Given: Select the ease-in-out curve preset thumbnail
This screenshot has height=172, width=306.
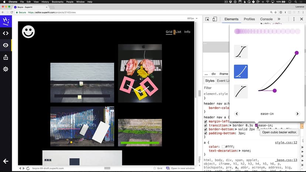Looking at the screenshot, I should [241, 52].
